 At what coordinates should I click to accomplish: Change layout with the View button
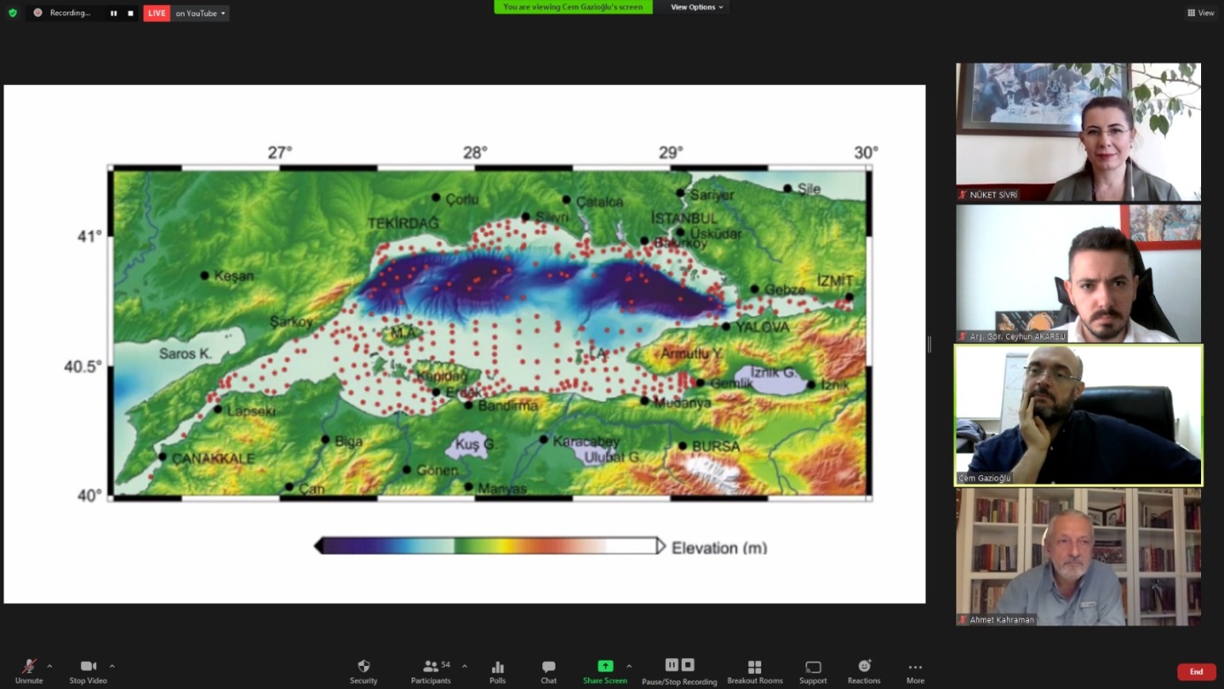[x=1201, y=13]
